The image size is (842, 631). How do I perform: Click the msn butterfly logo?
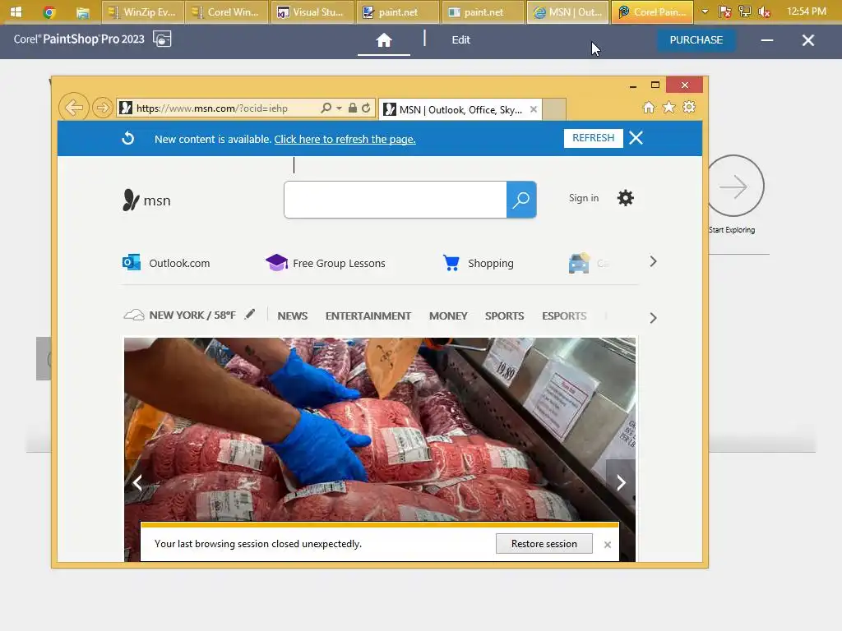click(146, 200)
